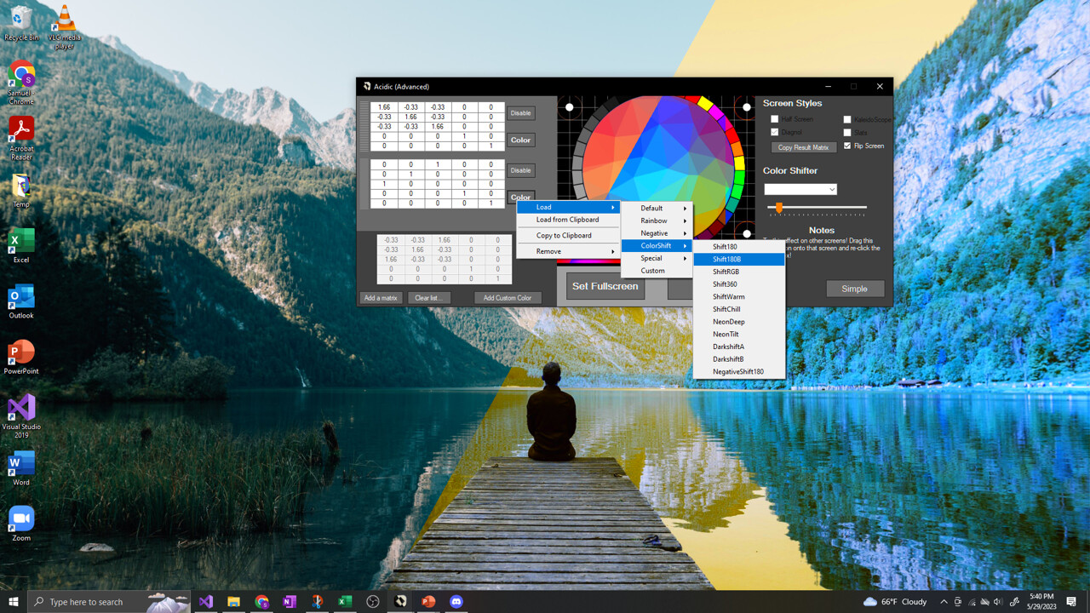Choose Load from Clipboard in the context menu
This screenshot has height=613, width=1090.
click(x=566, y=220)
